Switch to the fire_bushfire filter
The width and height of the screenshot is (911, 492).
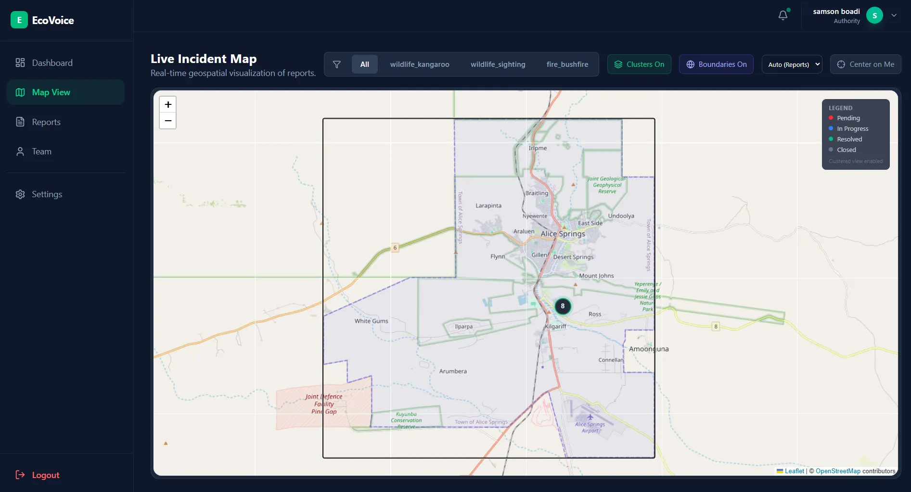tap(567, 64)
